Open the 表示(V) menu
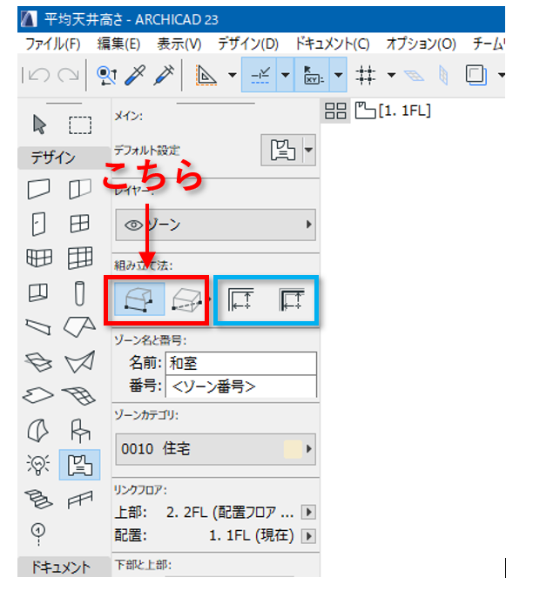The height and width of the screenshot is (591, 533). pos(179,44)
